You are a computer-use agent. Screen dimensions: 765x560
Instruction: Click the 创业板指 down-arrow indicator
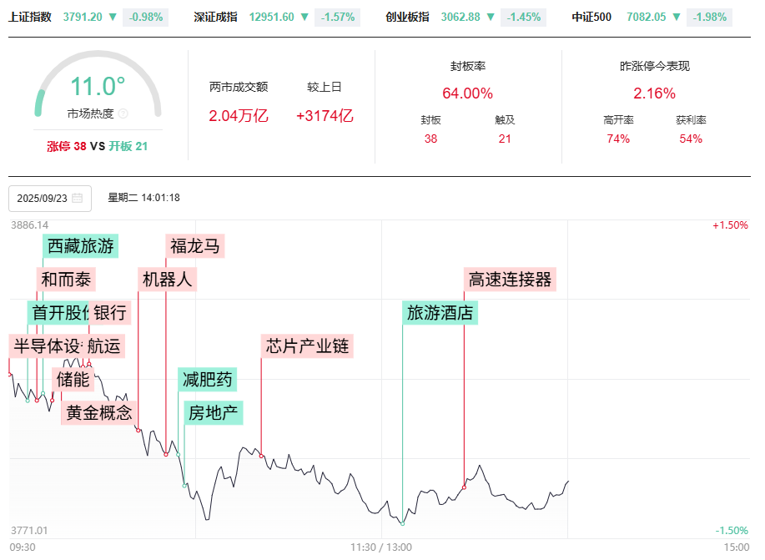[x=491, y=17]
